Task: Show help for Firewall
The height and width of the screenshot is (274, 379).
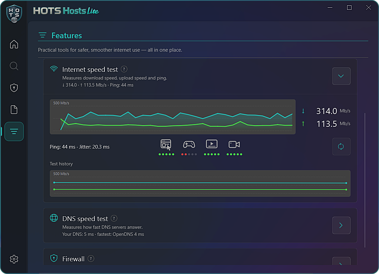Action: pos(91,259)
